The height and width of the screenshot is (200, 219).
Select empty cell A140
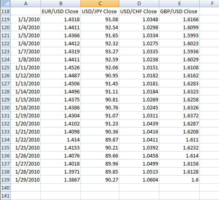(26, 188)
